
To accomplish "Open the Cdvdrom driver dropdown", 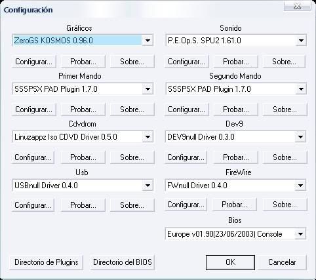I will coord(148,137).
